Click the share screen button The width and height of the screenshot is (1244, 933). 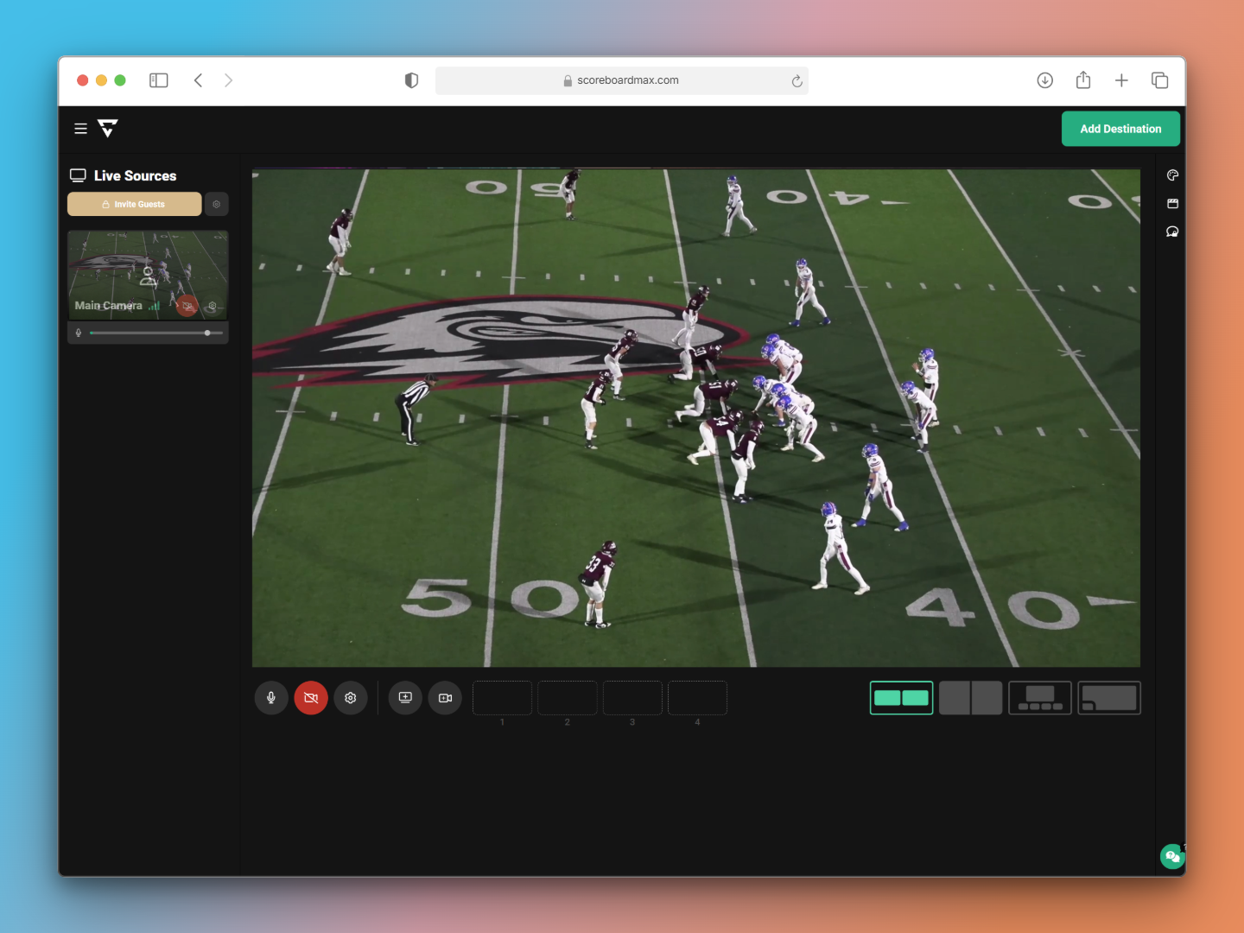(405, 698)
